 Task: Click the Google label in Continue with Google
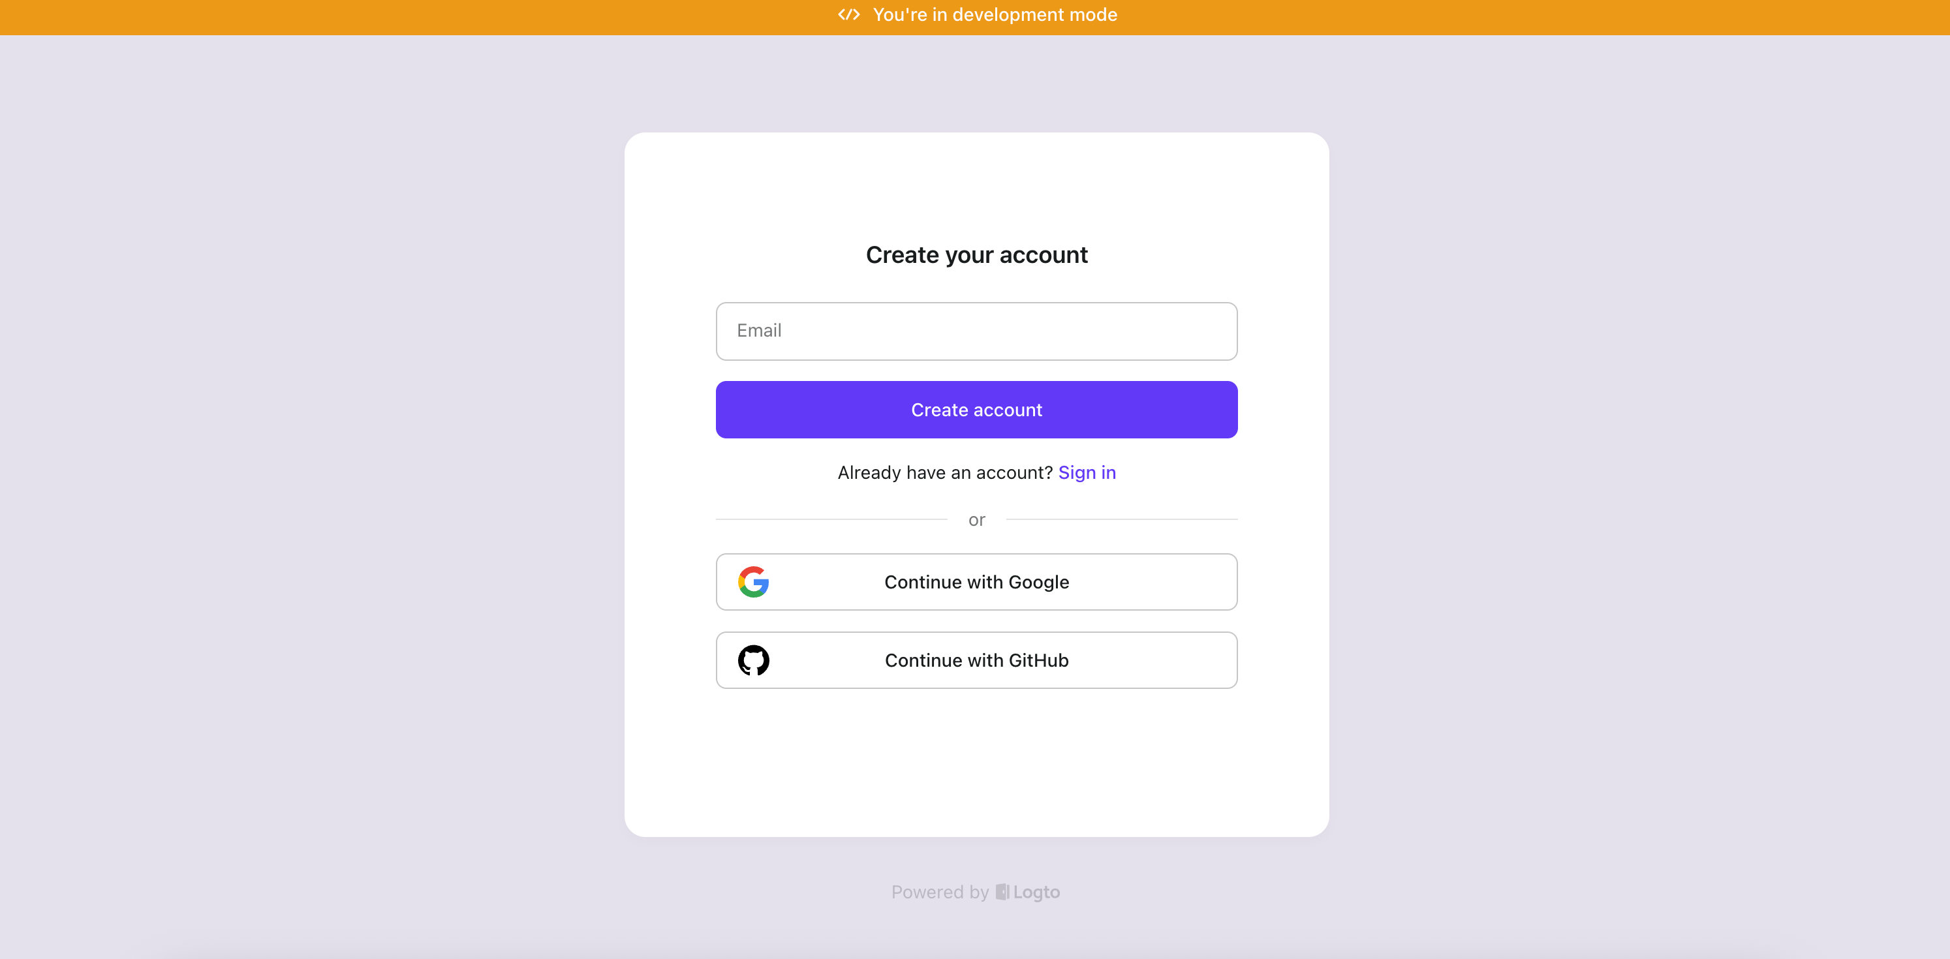1038,582
